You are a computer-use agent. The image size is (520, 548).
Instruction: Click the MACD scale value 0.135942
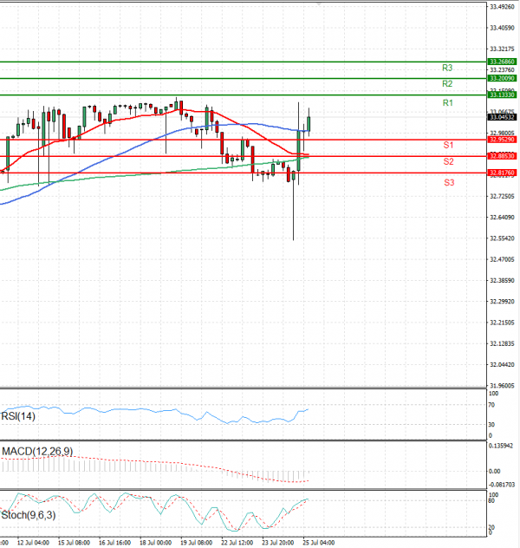click(501, 446)
